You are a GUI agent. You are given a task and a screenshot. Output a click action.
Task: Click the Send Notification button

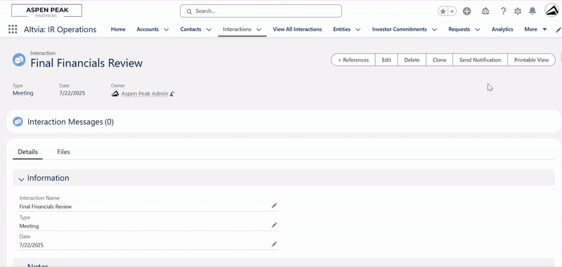click(481, 60)
